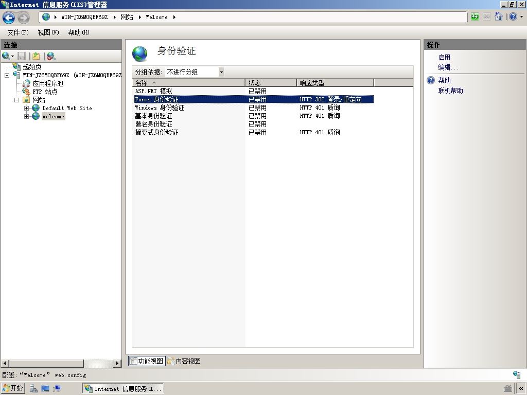Expand the Default Web Site node
527x395 pixels.
(26, 108)
